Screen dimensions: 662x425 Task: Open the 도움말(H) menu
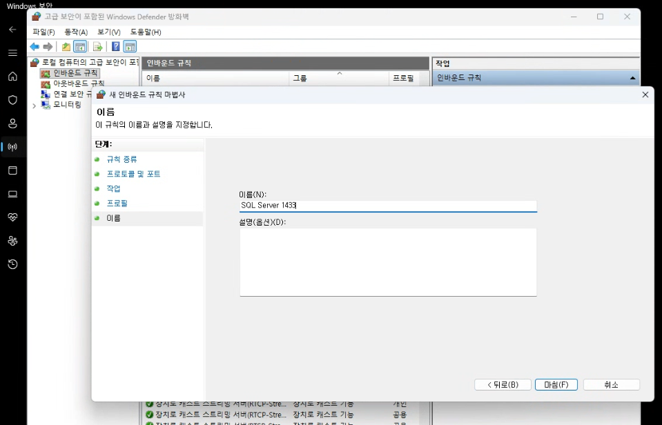click(146, 32)
